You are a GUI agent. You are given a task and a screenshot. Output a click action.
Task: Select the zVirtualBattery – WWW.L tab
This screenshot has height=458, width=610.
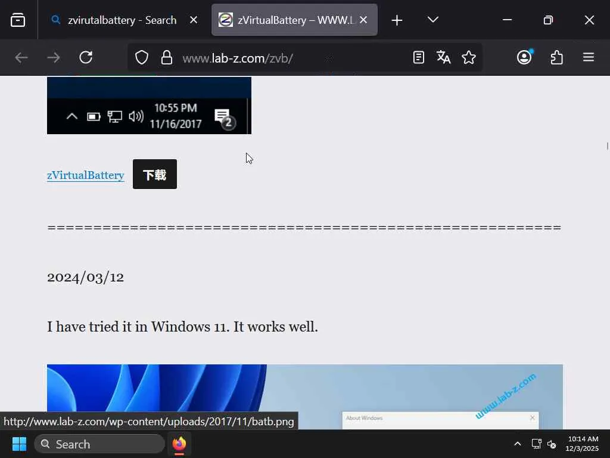click(x=294, y=20)
